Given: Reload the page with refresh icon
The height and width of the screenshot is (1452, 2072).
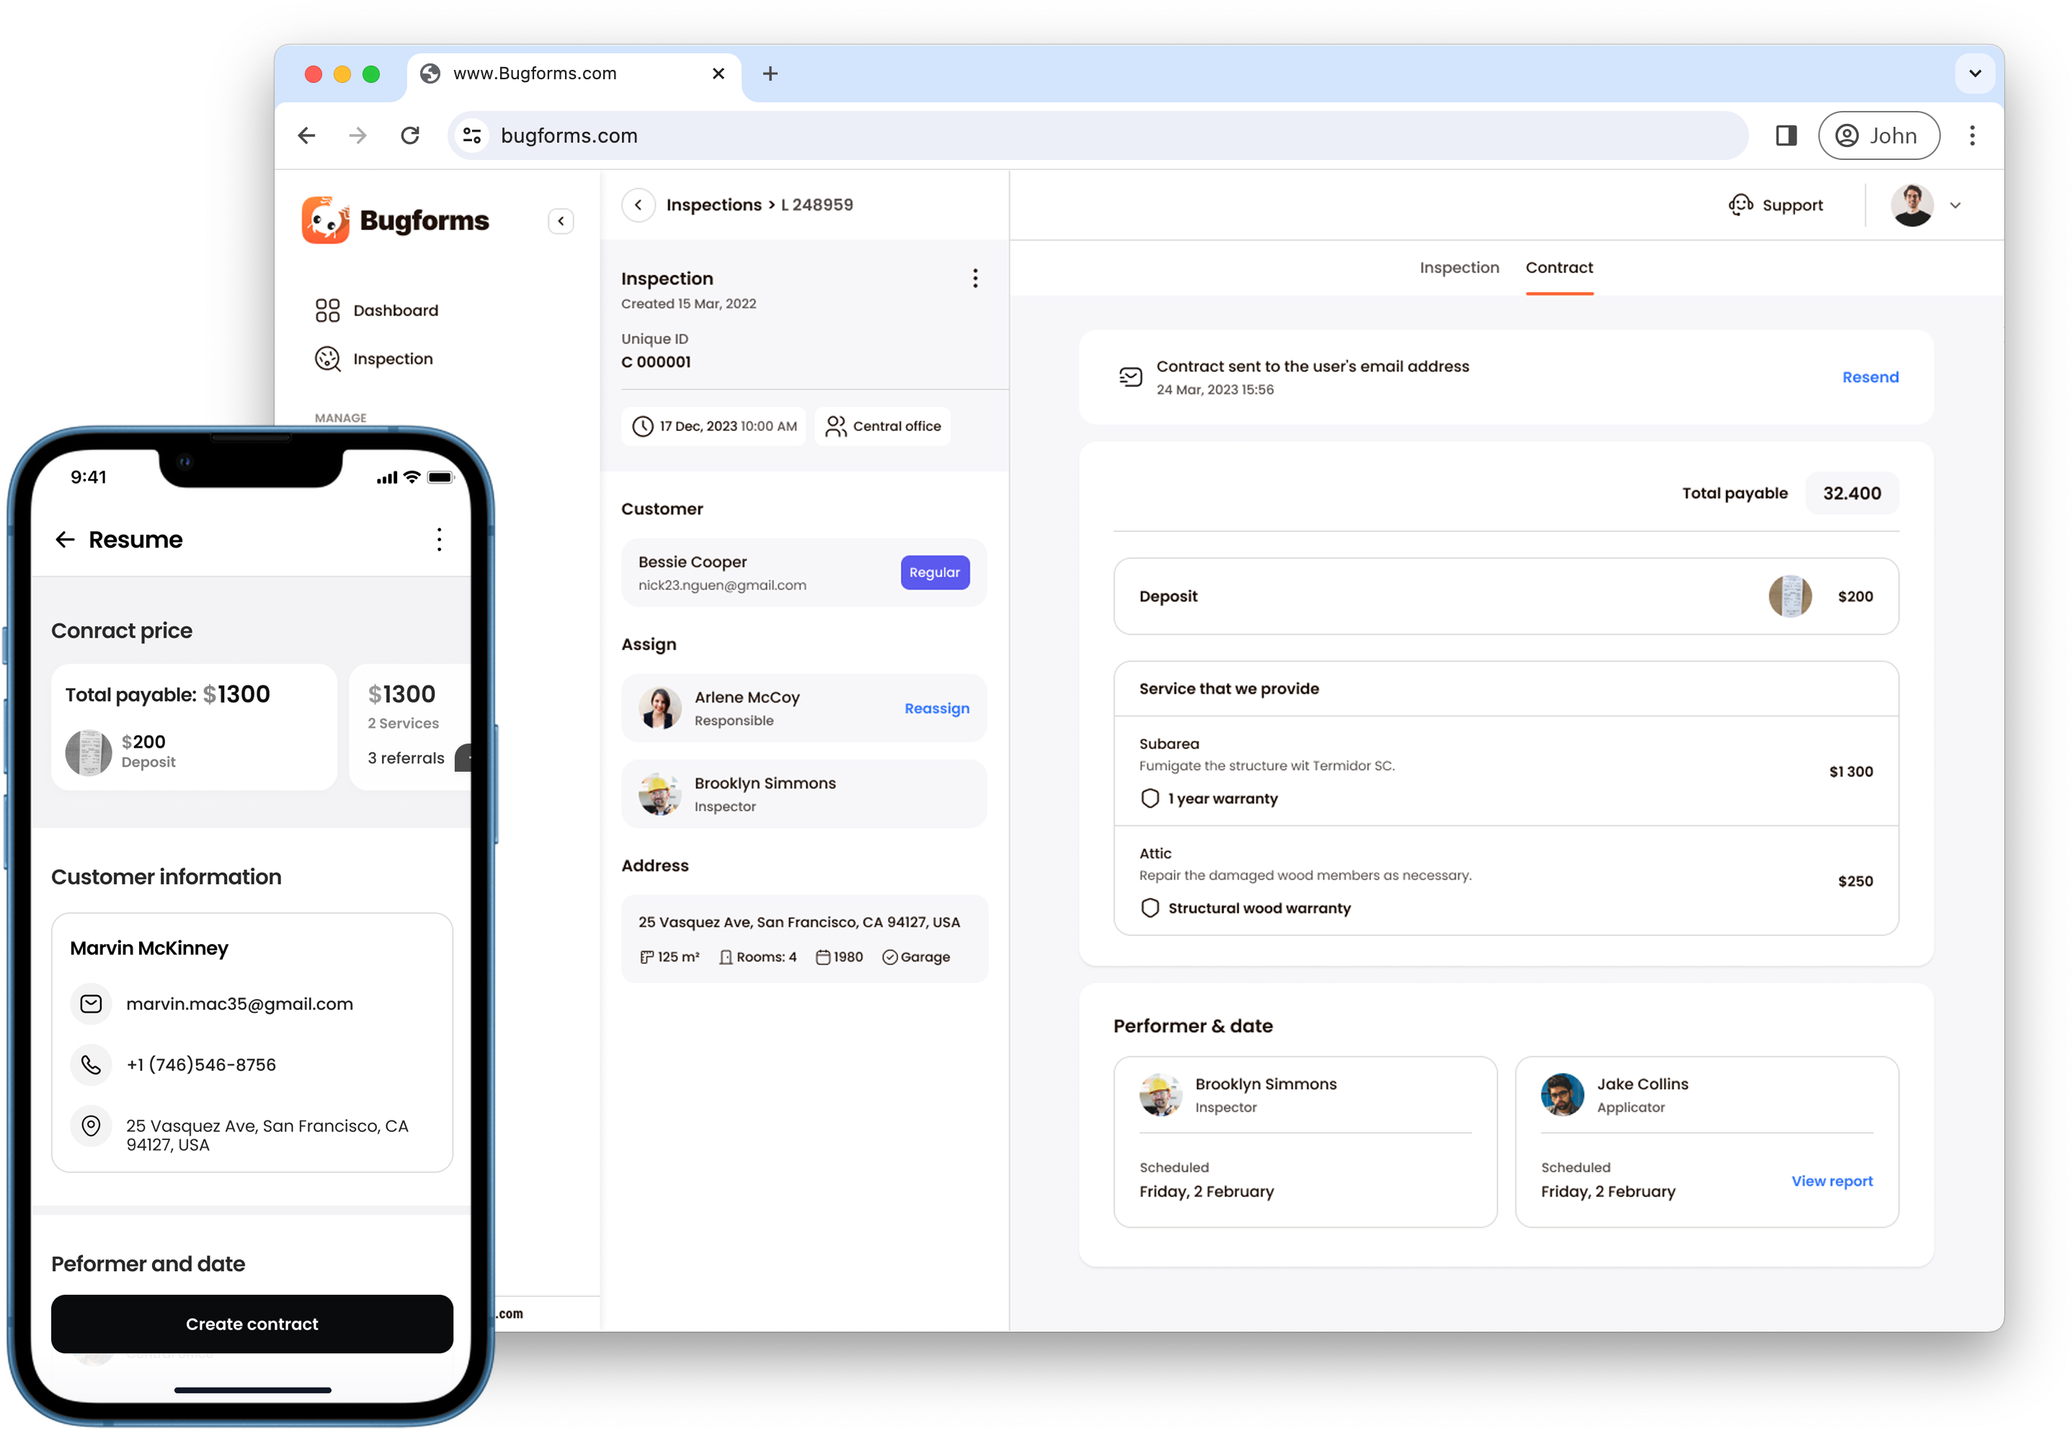Looking at the screenshot, I should (x=411, y=135).
